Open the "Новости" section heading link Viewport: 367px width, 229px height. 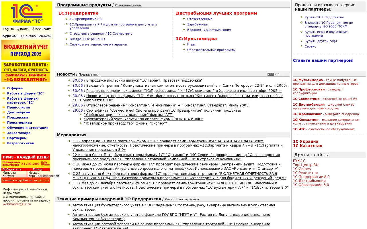pyautogui.click(x=66, y=74)
